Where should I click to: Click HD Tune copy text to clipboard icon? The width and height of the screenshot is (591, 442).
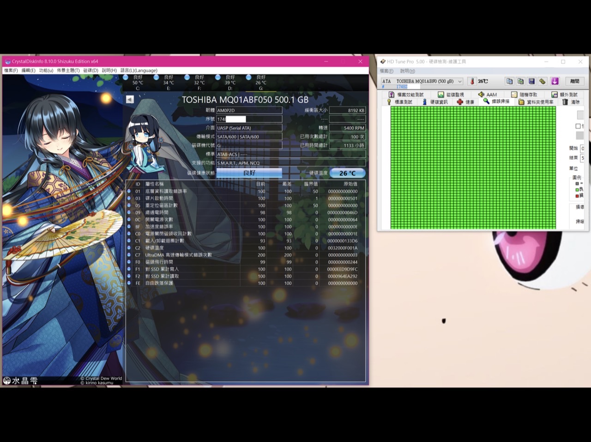click(x=509, y=81)
